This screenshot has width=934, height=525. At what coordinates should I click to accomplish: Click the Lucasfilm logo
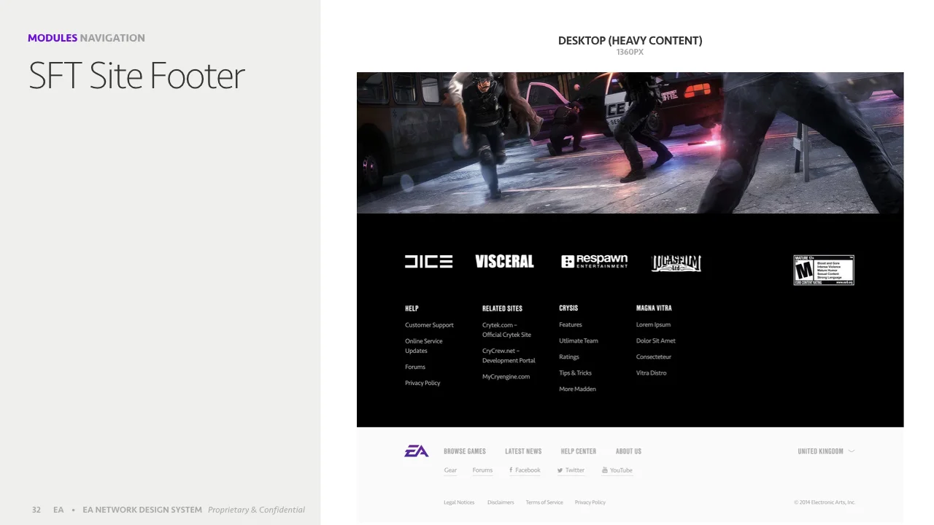tap(676, 263)
